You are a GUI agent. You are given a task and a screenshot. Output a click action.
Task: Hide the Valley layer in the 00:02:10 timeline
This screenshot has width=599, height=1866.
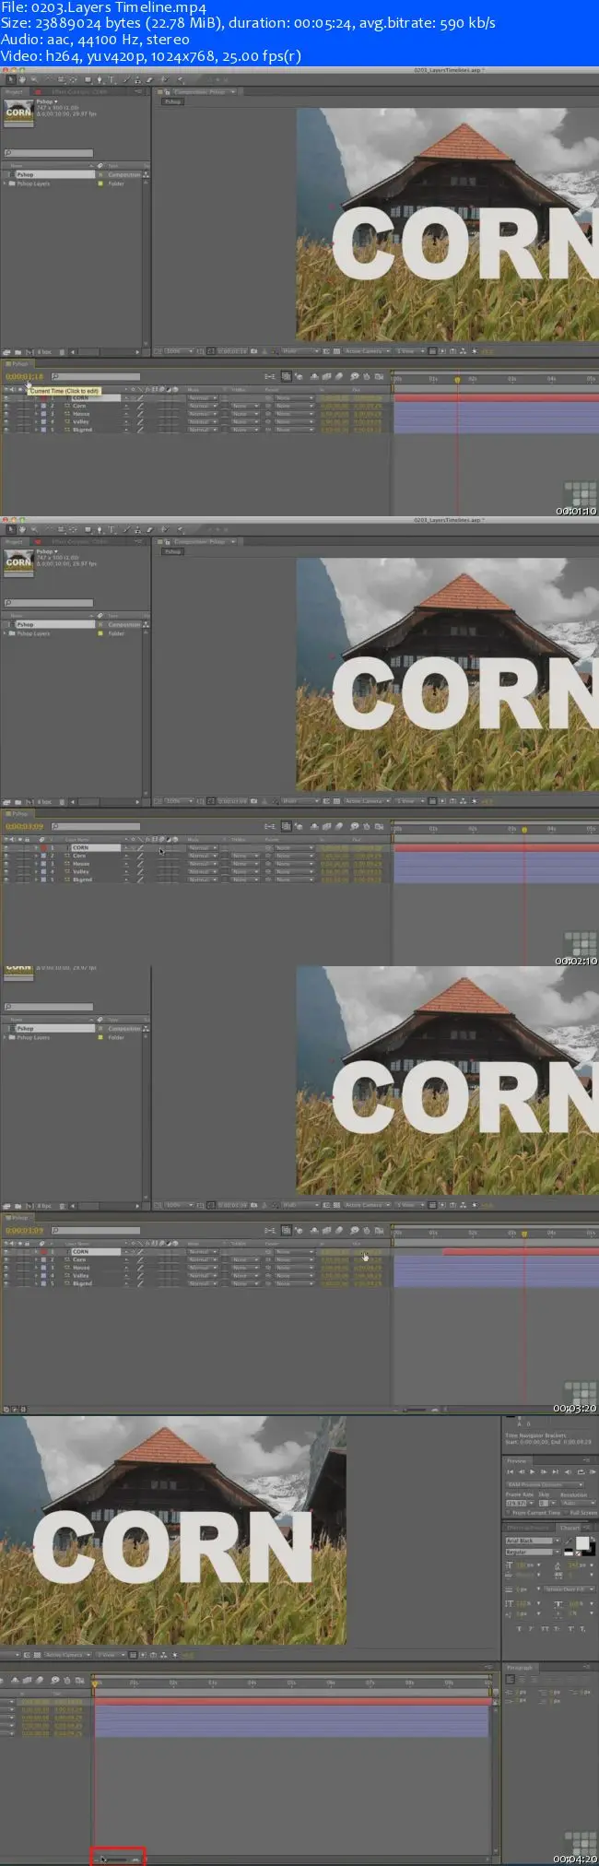click(x=6, y=871)
